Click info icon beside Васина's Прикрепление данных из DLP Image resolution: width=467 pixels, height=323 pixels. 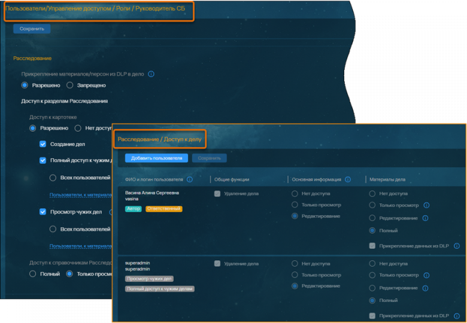click(456, 246)
